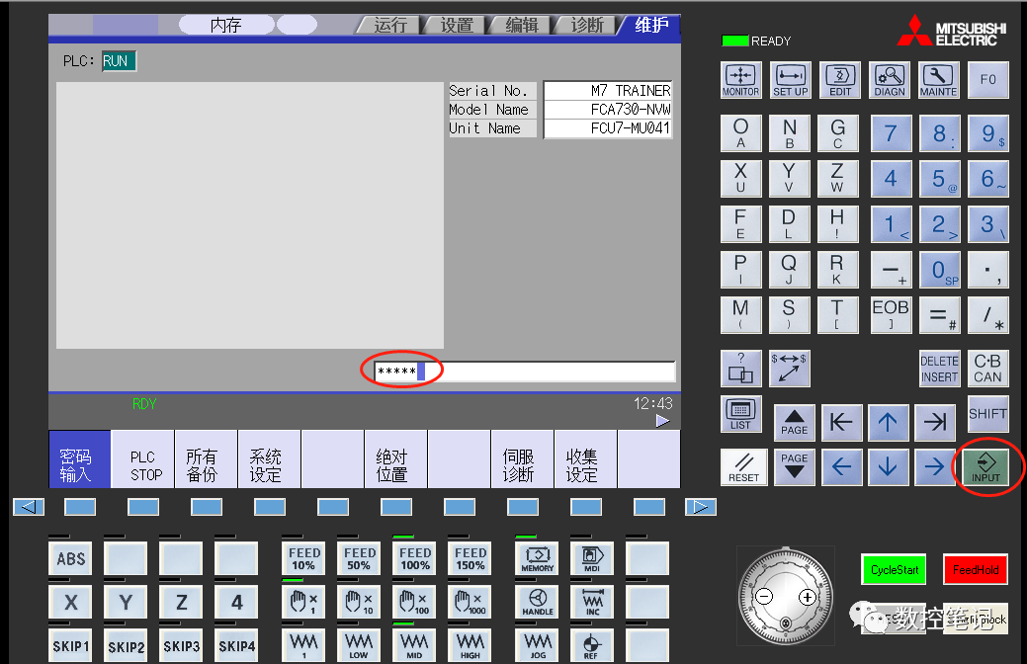Select HIGH rapid speed key
The image size is (1027, 664).
click(x=471, y=645)
